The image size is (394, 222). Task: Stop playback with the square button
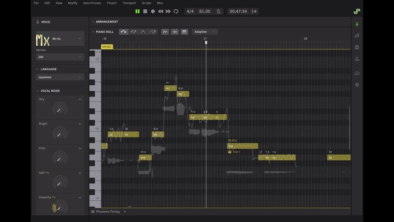(x=145, y=11)
